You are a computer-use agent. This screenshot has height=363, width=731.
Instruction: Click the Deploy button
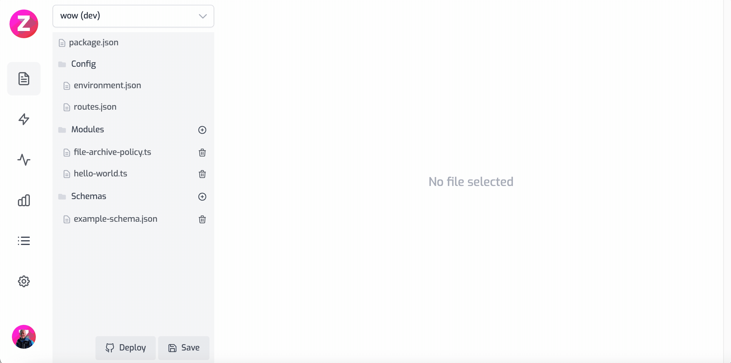click(126, 348)
